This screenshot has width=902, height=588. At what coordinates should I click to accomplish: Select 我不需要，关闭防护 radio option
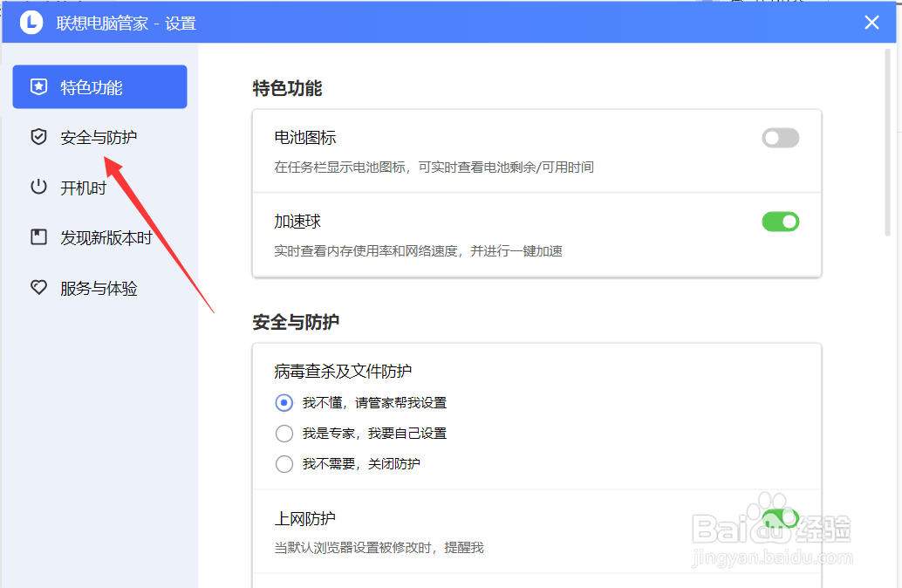pyautogui.click(x=284, y=464)
